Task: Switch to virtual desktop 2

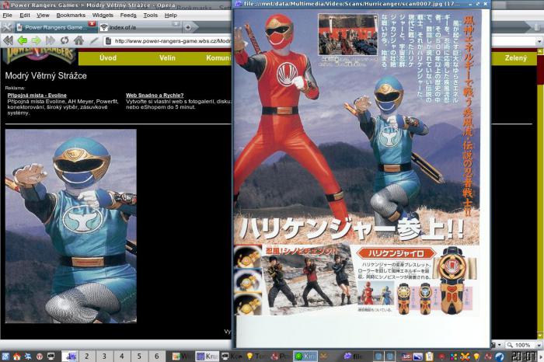Action: coord(87,356)
